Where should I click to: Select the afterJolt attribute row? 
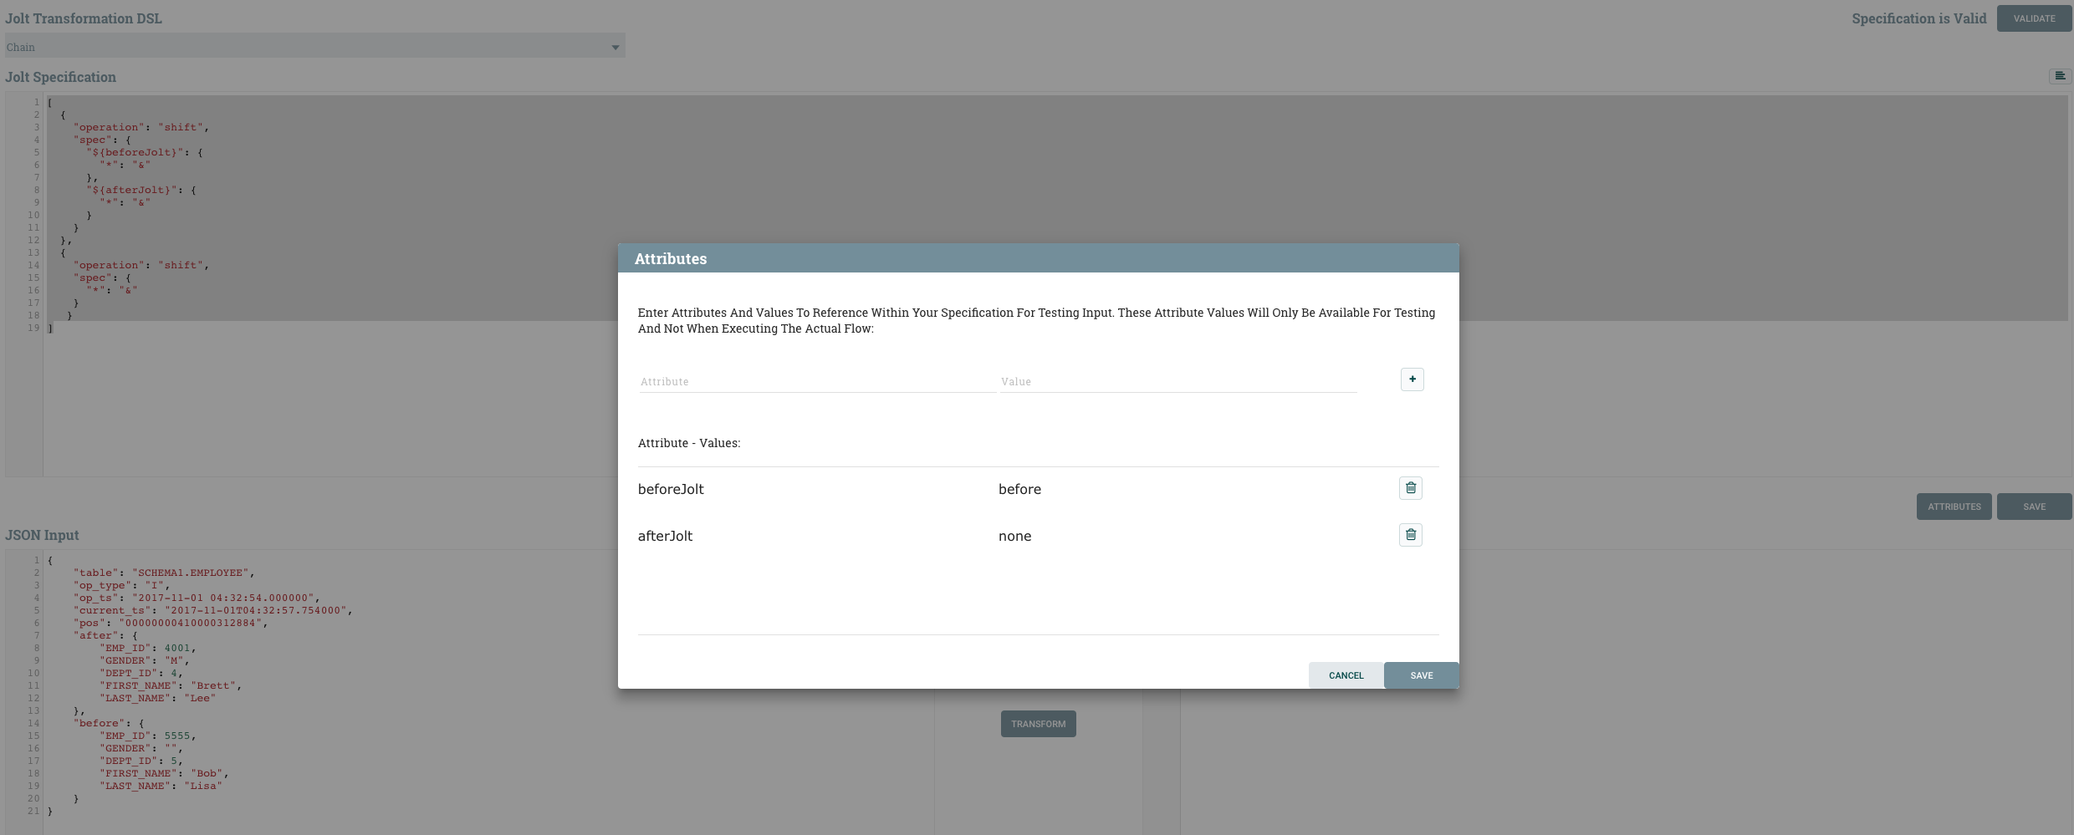[x=665, y=535]
